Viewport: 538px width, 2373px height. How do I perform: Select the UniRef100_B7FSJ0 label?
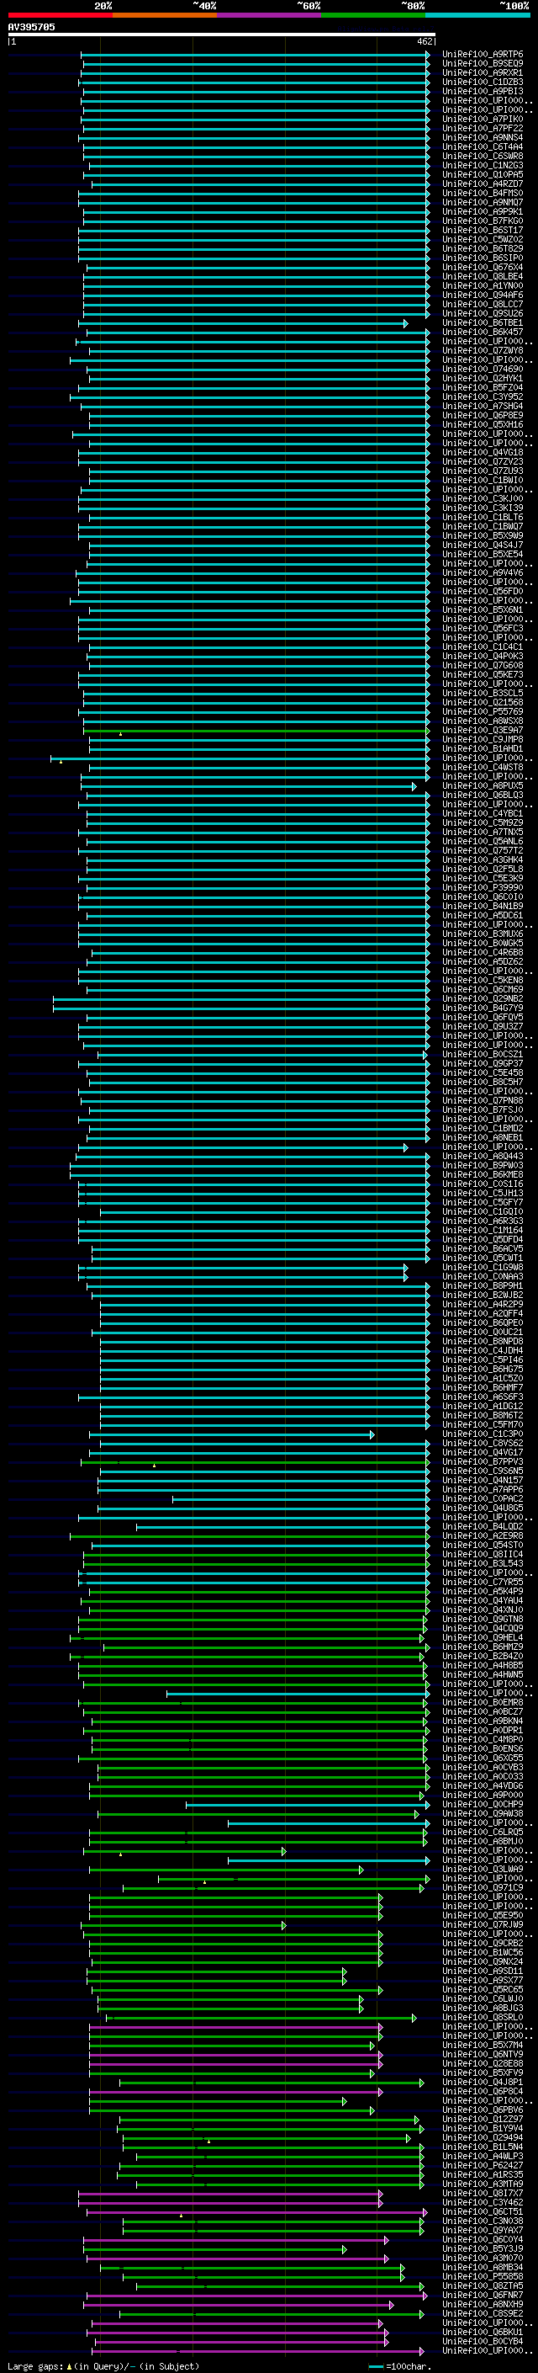pyautogui.click(x=483, y=1110)
